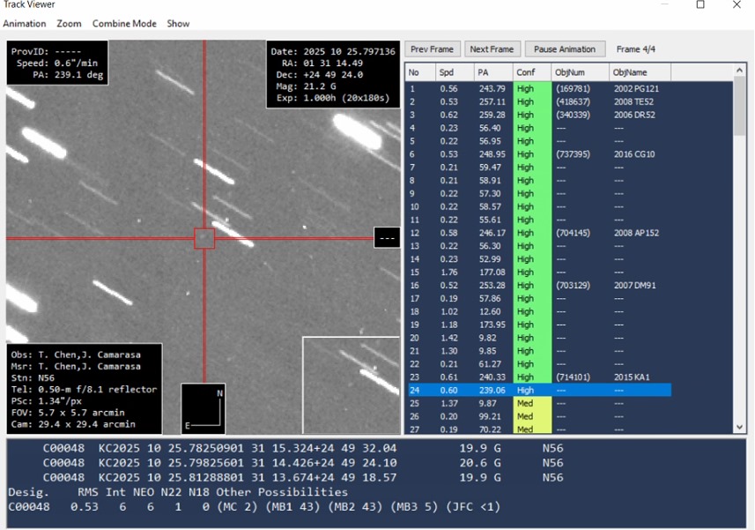Open the Animation menu
755x530 pixels.
tap(25, 24)
